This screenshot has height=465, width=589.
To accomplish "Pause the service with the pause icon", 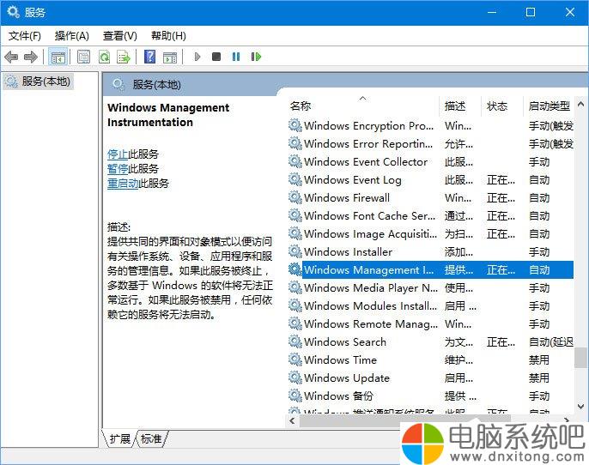I will tap(236, 57).
